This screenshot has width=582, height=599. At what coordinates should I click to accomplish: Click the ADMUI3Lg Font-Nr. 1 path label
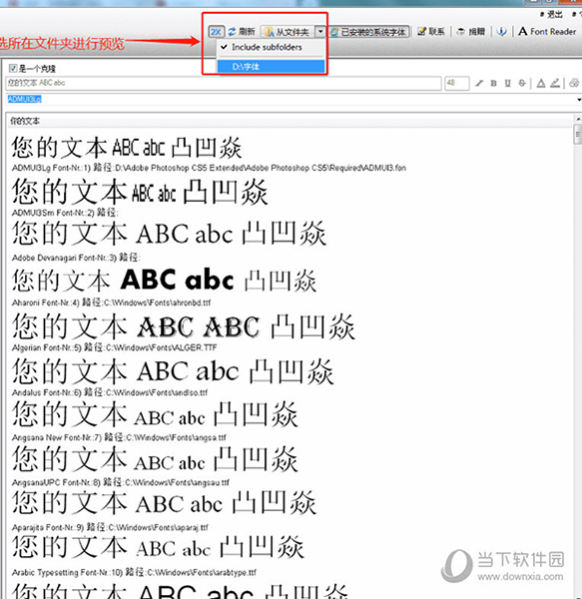pos(209,168)
